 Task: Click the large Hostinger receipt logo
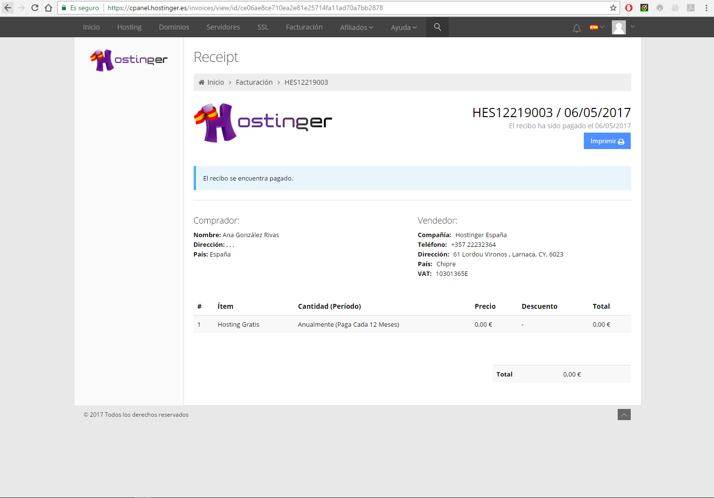(263, 123)
